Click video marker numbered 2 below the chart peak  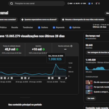tap(59, 78)
